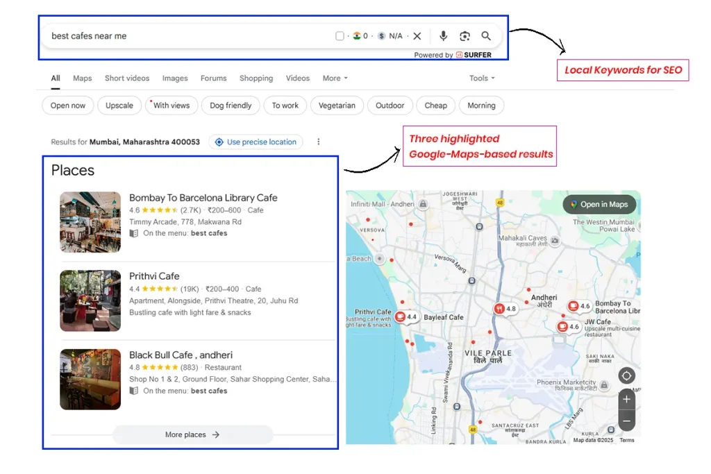
Task: Expand the More dropdown
Action: [x=335, y=78]
